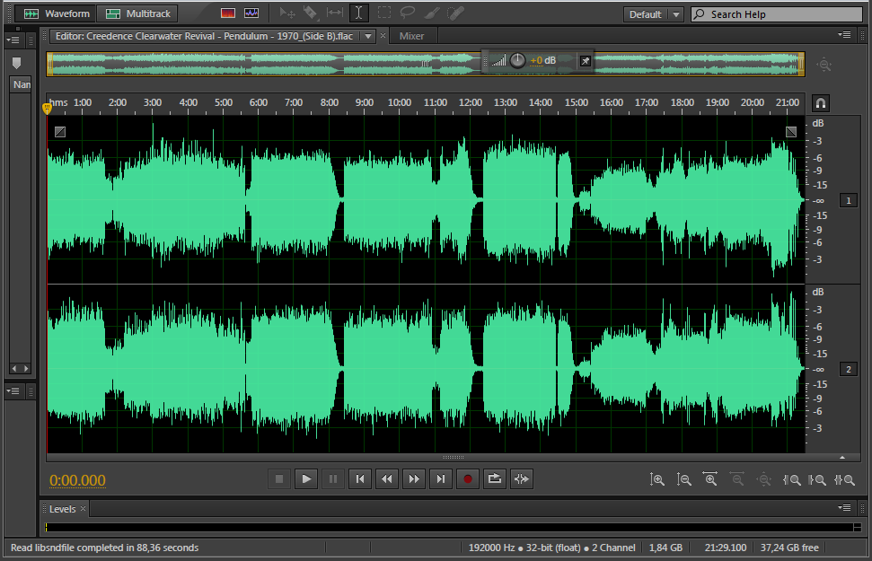Stop playback
This screenshot has height=561, width=872.
point(279,478)
